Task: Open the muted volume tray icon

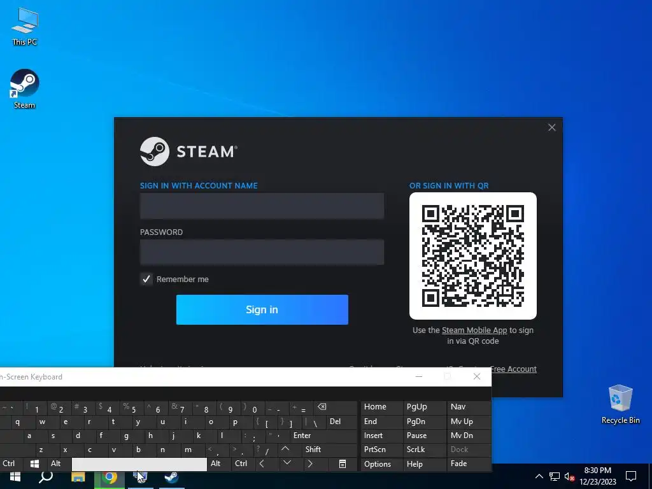Action: coord(569,476)
